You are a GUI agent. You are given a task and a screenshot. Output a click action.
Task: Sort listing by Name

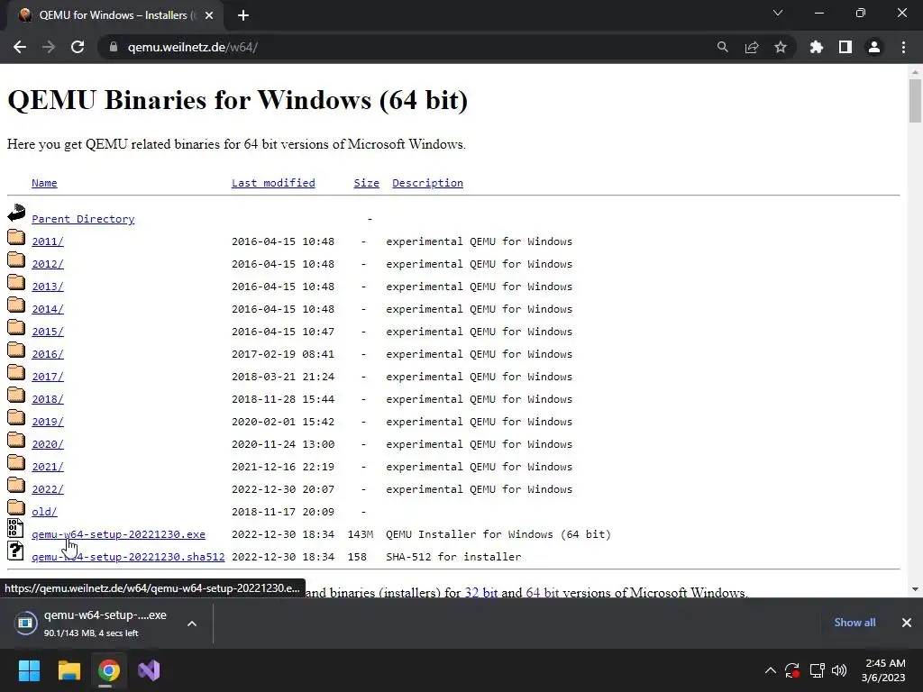tap(44, 183)
